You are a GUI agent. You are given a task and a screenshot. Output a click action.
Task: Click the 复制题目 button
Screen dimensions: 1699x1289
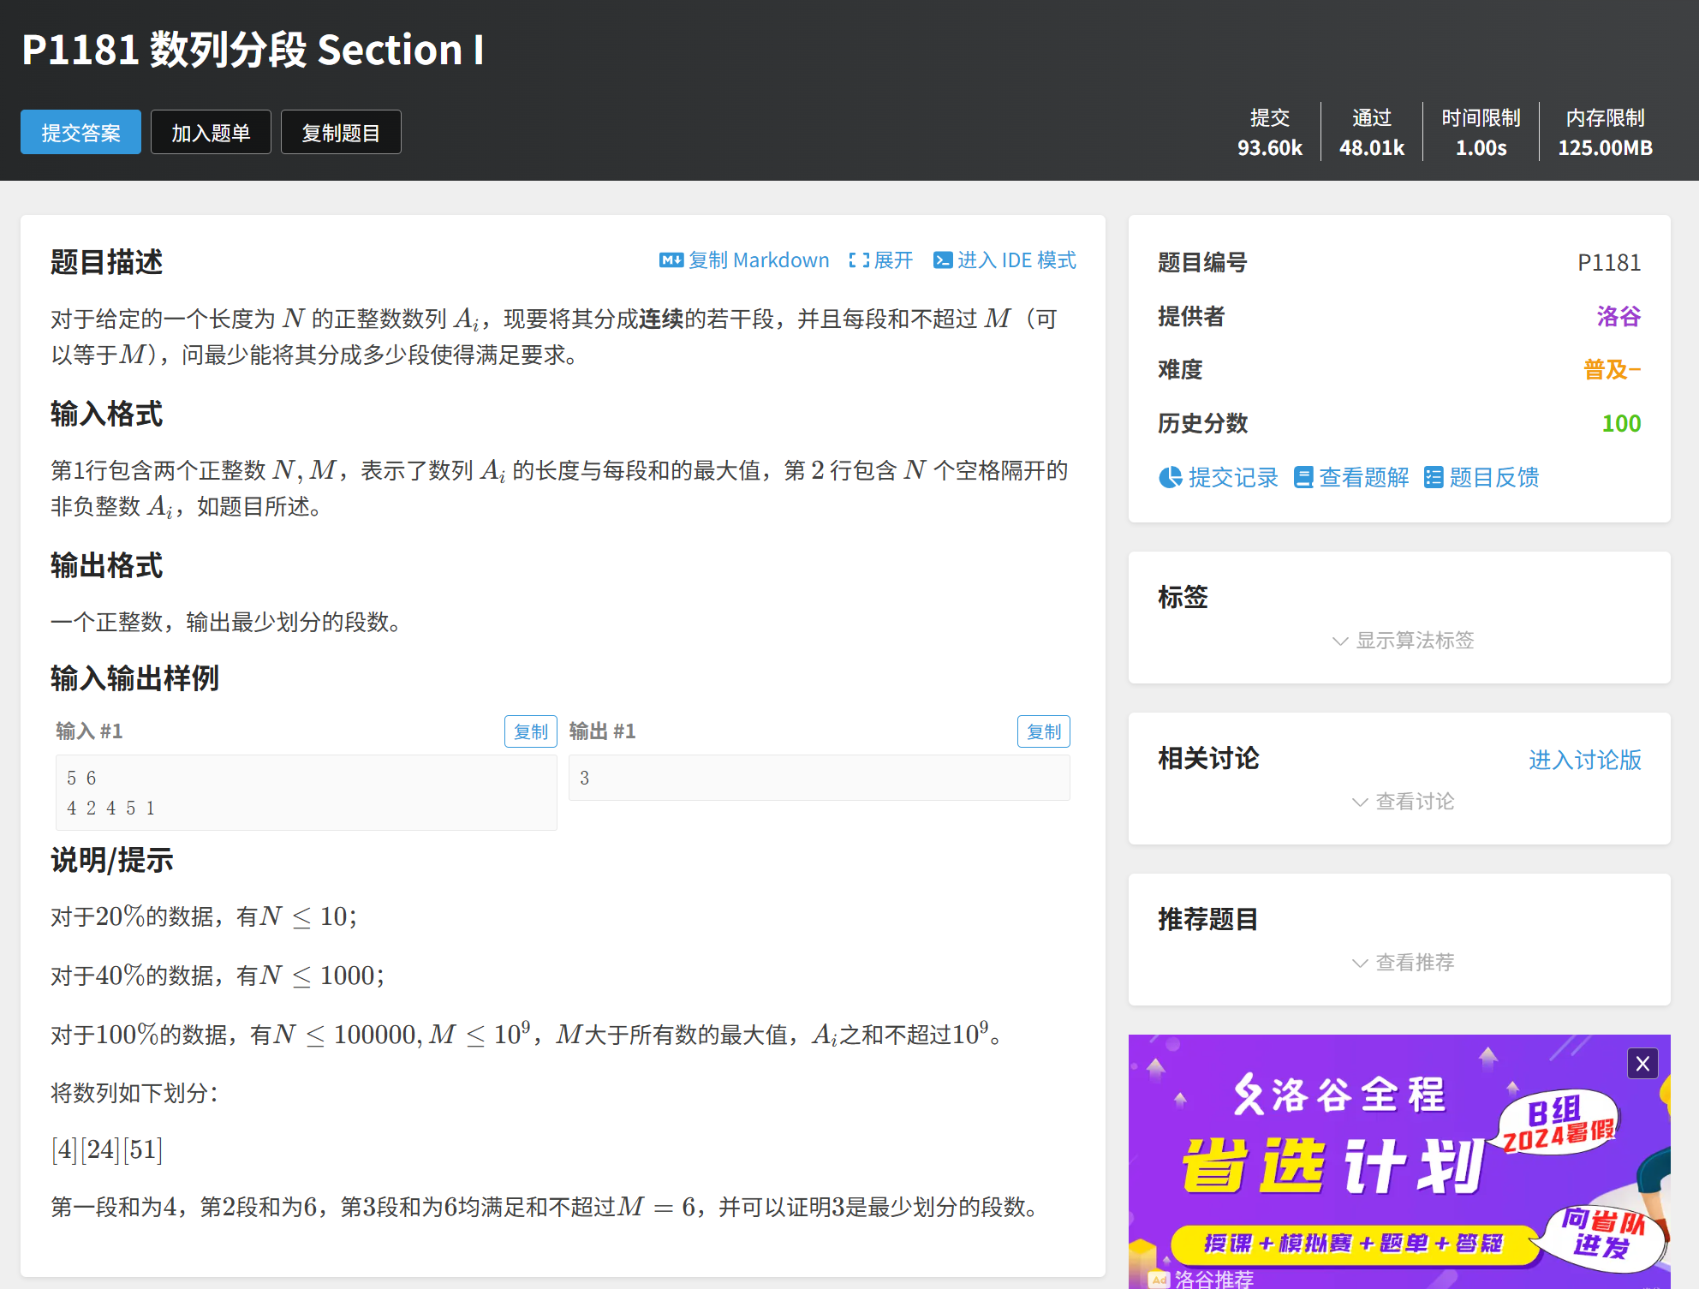pos(341,133)
